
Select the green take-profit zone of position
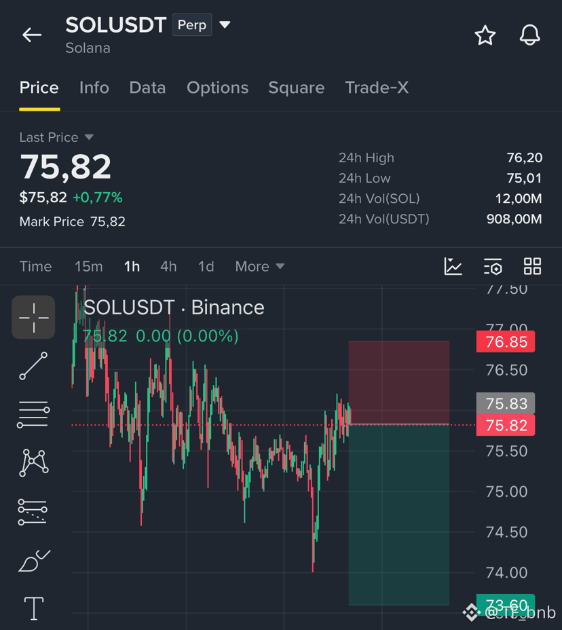[399, 515]
